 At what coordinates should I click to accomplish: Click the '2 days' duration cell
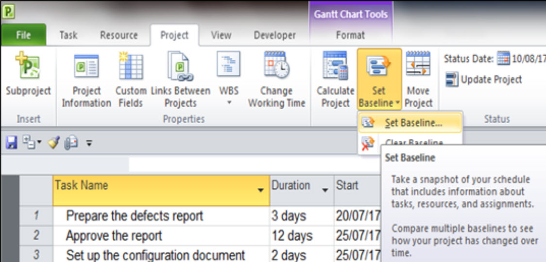click(x=302, y=255)
